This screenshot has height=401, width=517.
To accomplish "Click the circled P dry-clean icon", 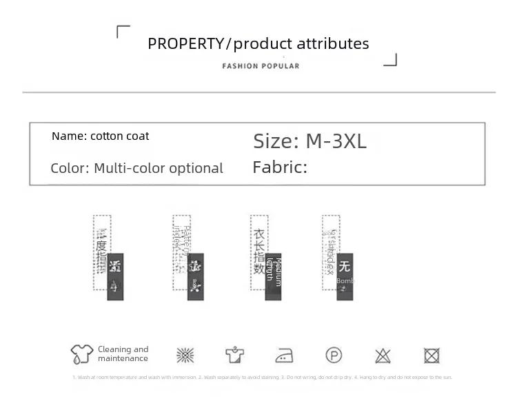I will 334,356.
